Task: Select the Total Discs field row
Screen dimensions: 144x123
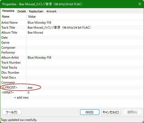Action: [72, 78]
